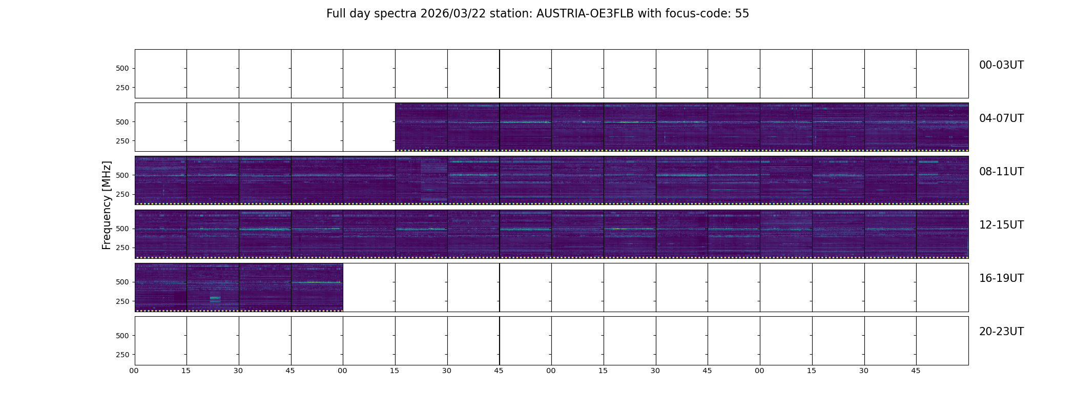Click the bright green burst in 16-19UT row
This screenshot has width=1076, height=410.
[215, 298]
